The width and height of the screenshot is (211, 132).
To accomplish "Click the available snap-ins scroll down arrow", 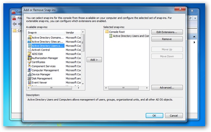I will [83, 84].
